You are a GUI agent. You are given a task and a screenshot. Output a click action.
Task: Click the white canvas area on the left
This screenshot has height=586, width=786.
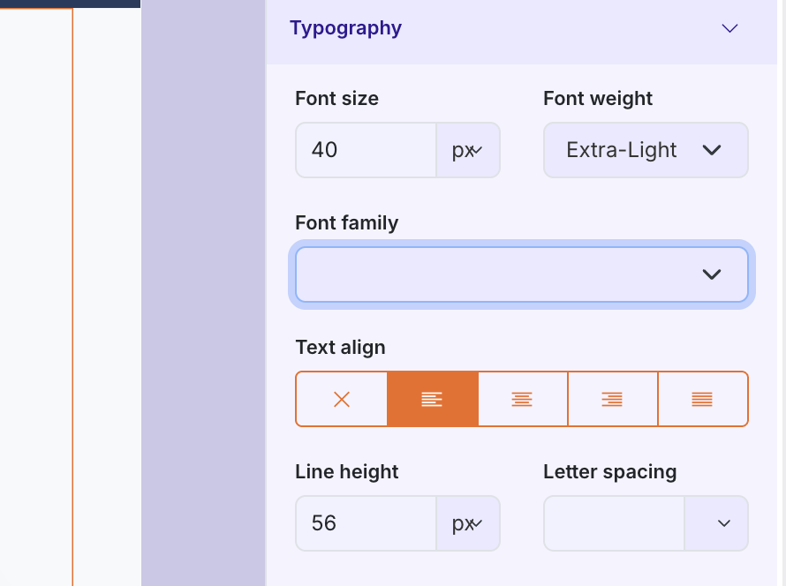tap(35, 291)
